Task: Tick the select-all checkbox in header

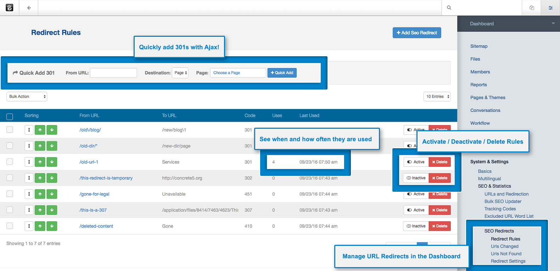Action: click(10, 116)
